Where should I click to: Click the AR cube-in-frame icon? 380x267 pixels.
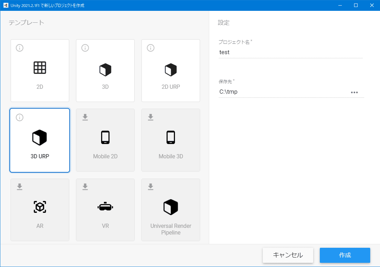[x=40, y=207]
